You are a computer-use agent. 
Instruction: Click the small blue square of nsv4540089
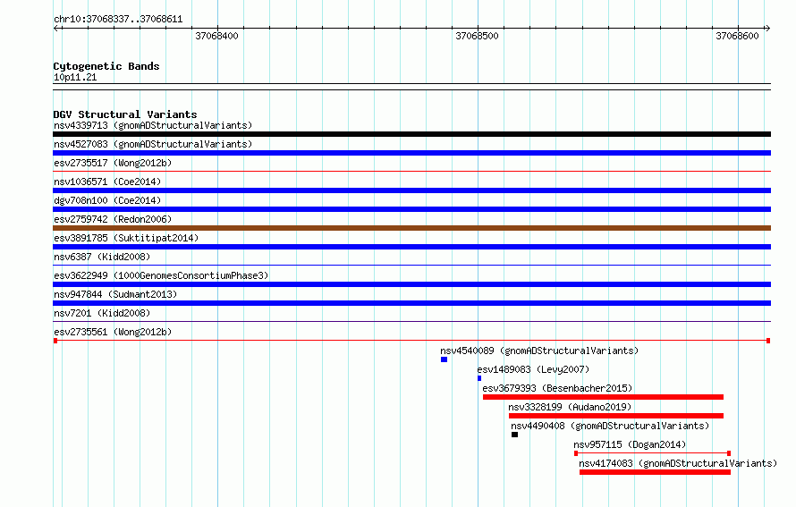pos(445,359)
